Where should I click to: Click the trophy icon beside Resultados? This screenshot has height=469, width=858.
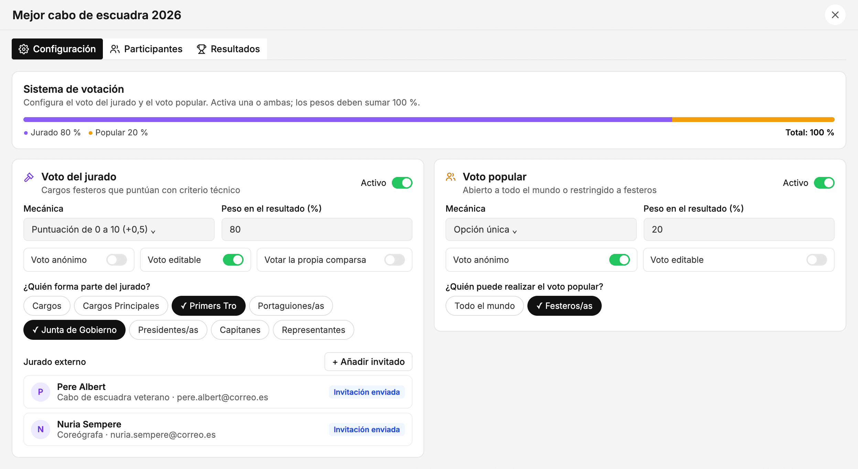pos(201,49)
